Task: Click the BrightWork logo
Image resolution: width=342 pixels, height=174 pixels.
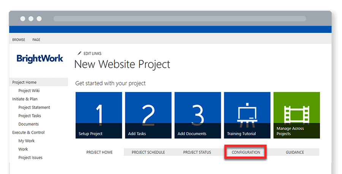Action: point(40,59)
